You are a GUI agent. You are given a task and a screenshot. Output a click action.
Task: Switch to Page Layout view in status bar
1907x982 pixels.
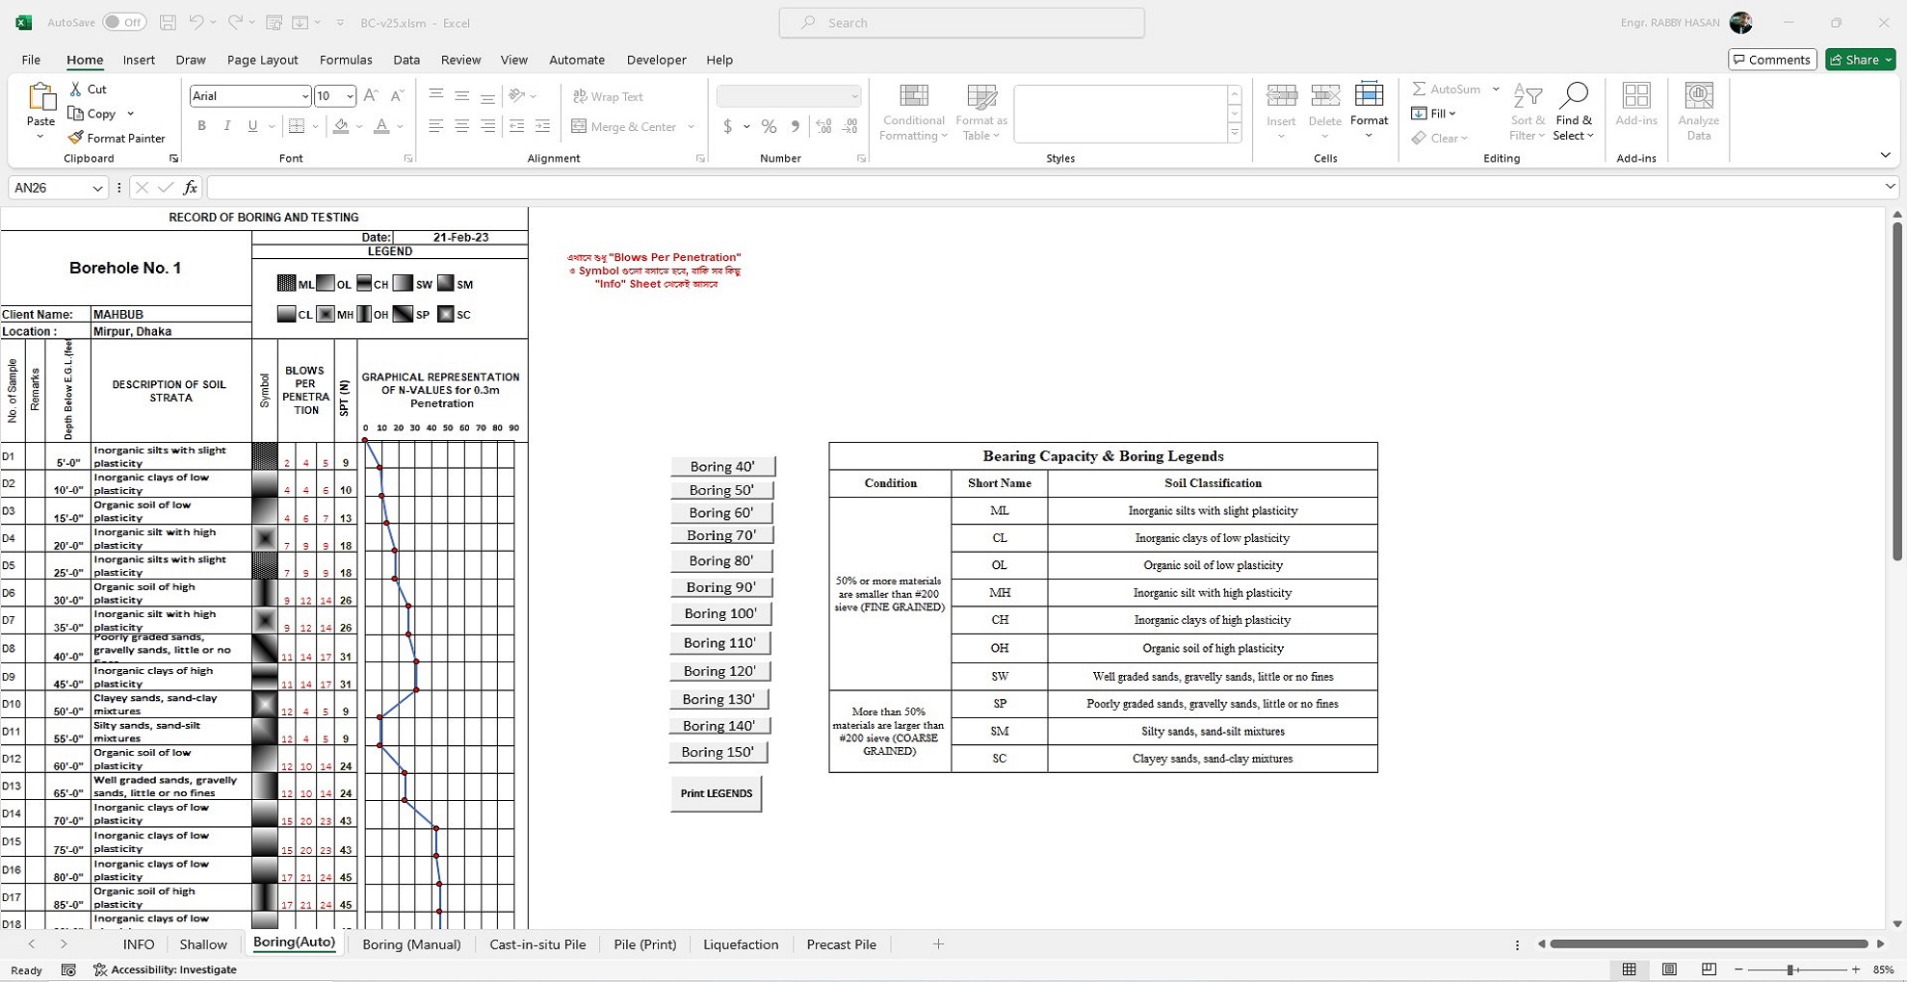pyautogui.click(x=1669, y=969)
